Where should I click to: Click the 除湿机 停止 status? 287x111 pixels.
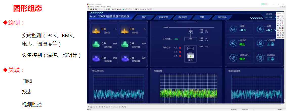tap(242, 45)
